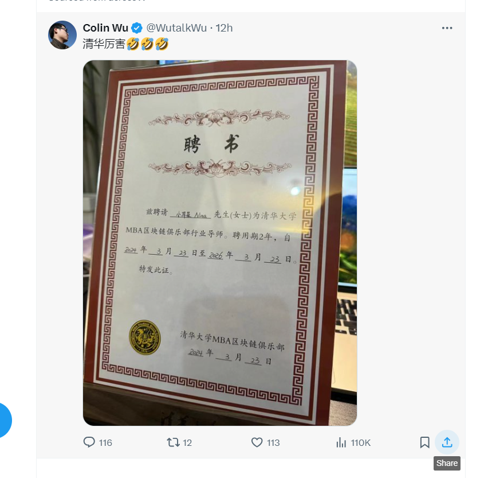
Task: Click the laughing emojis in the tweet
Action: pos(148,44)
